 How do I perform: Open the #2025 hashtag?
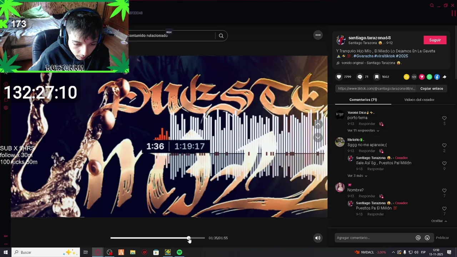[402, 56]
